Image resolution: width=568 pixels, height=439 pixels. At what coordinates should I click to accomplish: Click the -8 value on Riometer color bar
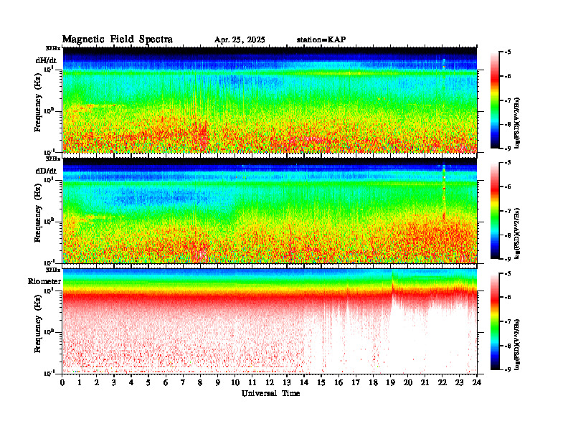(x=507, y=346)
